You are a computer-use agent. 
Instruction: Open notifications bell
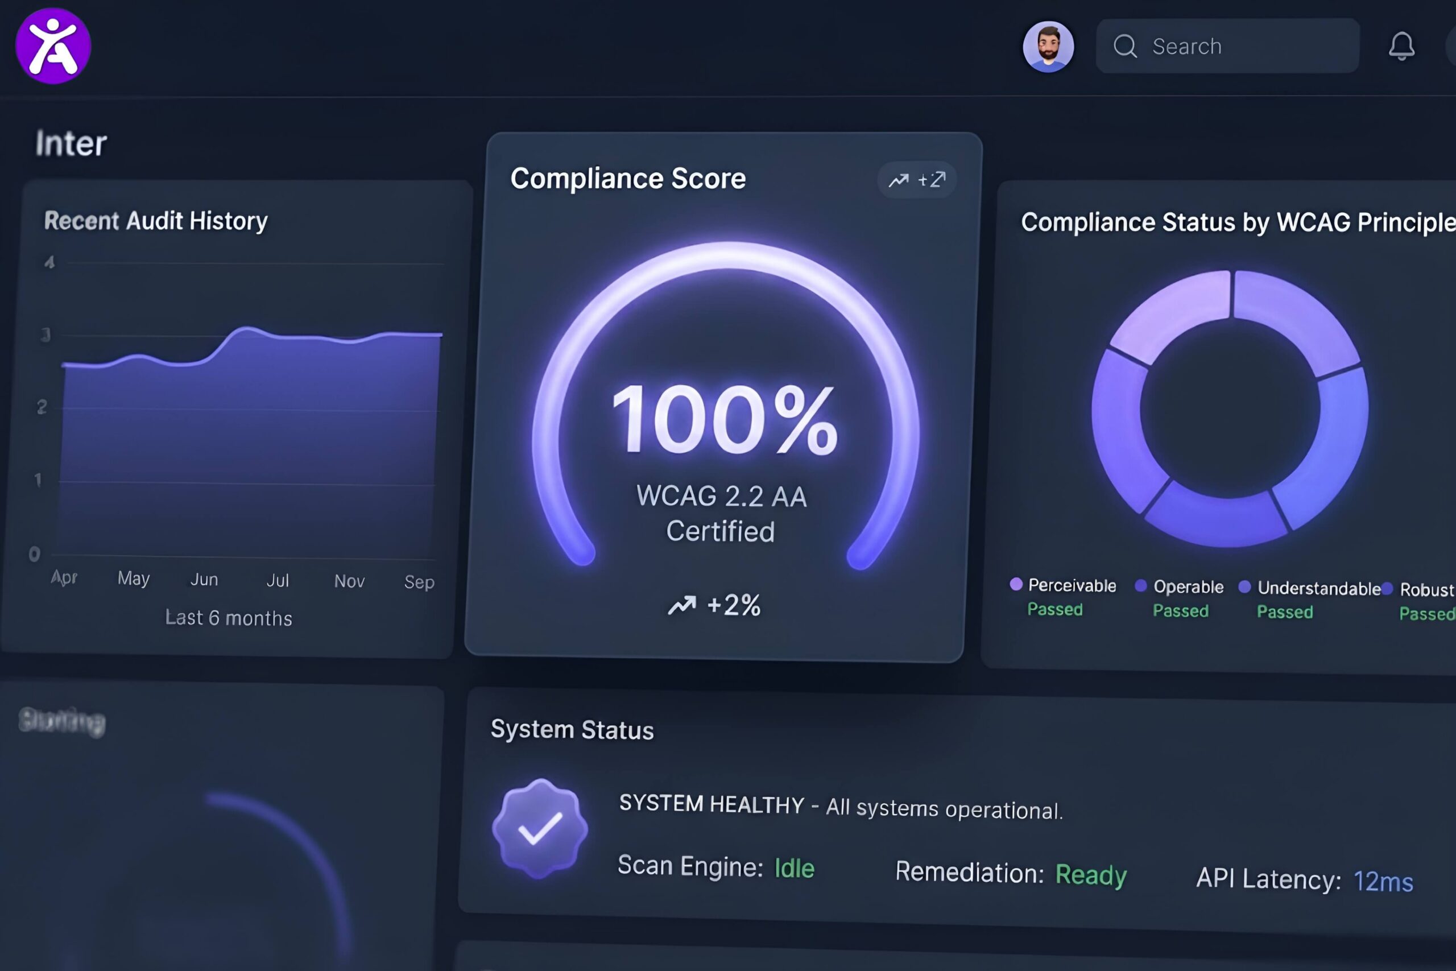point(1401,47)
